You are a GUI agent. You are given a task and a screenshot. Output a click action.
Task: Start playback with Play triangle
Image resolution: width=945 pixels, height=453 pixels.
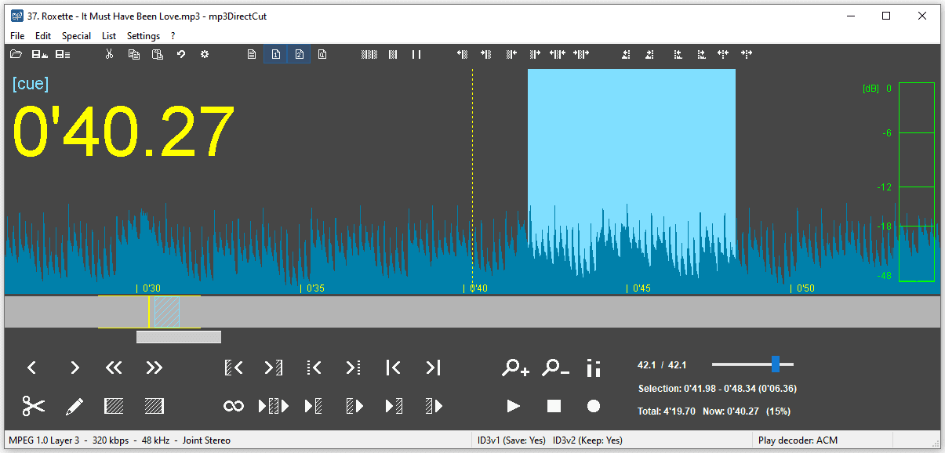pyautogui.click(x=514, y=406)
